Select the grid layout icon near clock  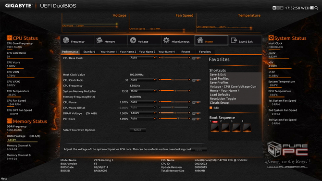(278, 8)
